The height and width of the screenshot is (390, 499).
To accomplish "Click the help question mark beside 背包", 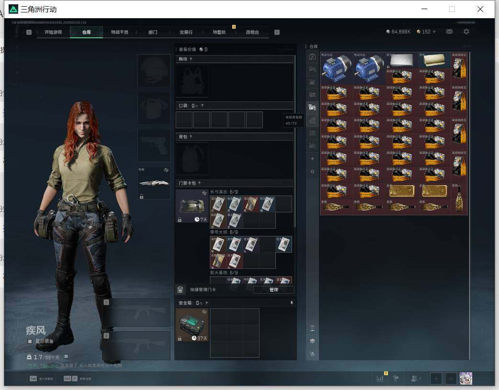I will (191, 137).
